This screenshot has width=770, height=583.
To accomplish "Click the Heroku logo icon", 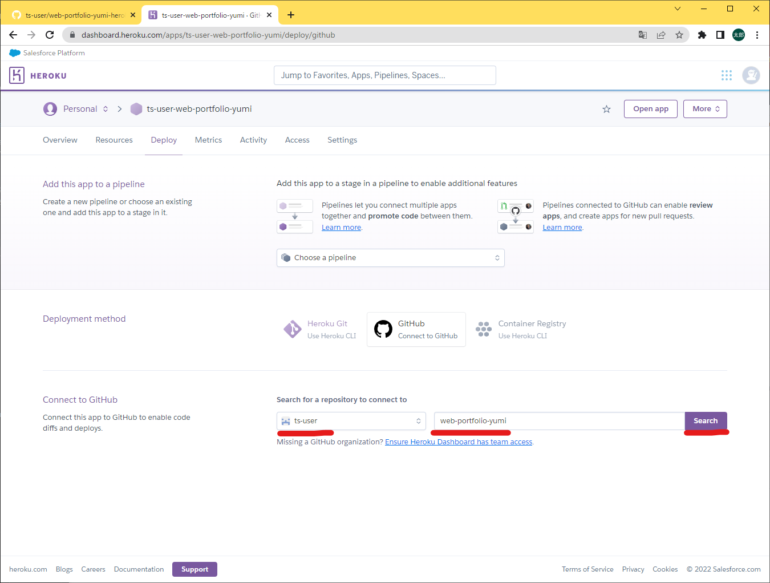I will 17,75.
